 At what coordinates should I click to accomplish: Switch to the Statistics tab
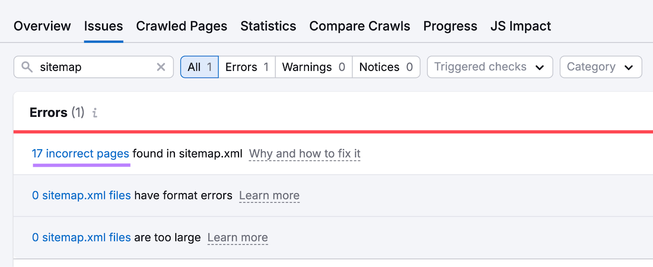268,26
